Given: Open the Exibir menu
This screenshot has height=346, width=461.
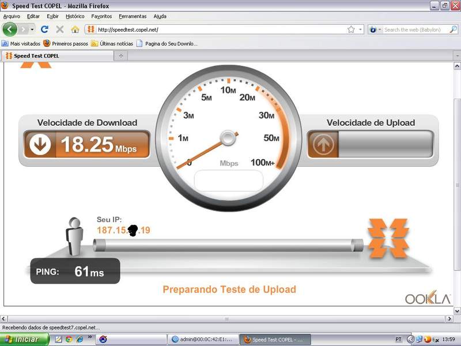Looking at the screenshot, I should point(52,17).
